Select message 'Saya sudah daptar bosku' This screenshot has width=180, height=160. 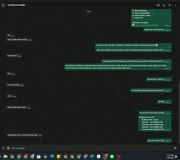click(x=19, y=40)
